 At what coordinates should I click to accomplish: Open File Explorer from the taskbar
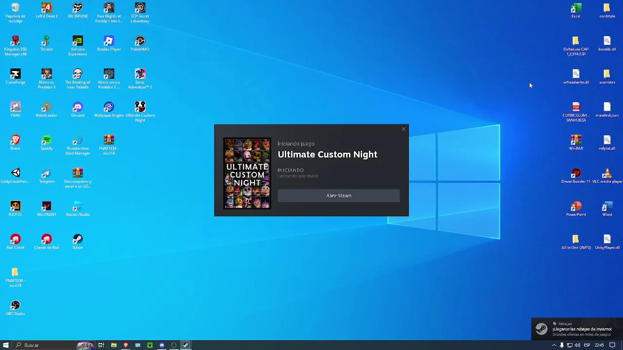[x=113, y=345]
